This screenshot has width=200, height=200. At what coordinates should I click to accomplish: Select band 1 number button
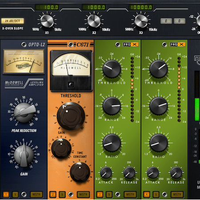pos(6,195)
